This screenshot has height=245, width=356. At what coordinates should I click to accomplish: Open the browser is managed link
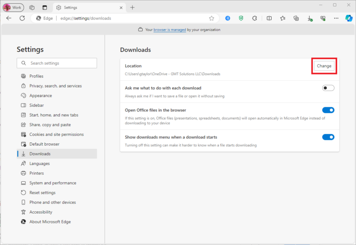point(170,30)
